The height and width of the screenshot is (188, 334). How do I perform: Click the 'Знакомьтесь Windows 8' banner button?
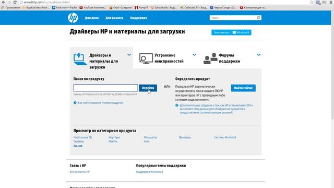click(231, 32)
